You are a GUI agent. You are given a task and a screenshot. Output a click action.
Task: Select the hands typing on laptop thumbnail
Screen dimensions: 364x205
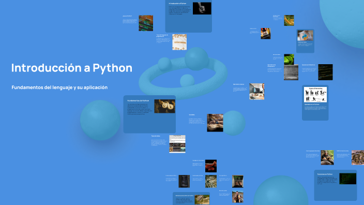[238, 181]
